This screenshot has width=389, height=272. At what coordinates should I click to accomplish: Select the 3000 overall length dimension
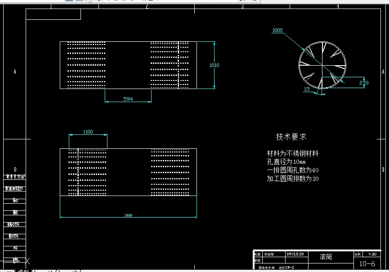click(128, 215)
